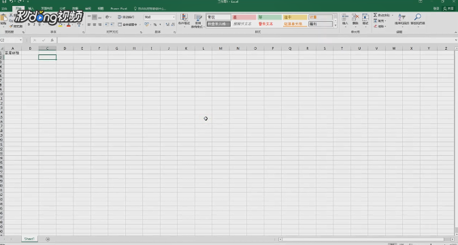
Task: Click the 共享 (Share) button
Action: tap(448, 8)
